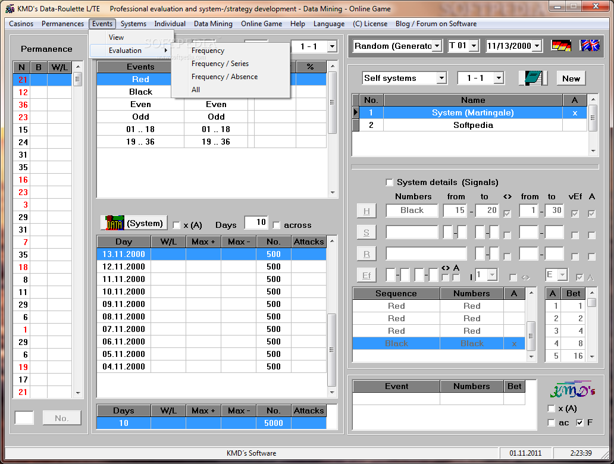This screenshot has width=614, height=464.
Task: Toggle the A checkbox in H row
Action: (x=591, y=214)
